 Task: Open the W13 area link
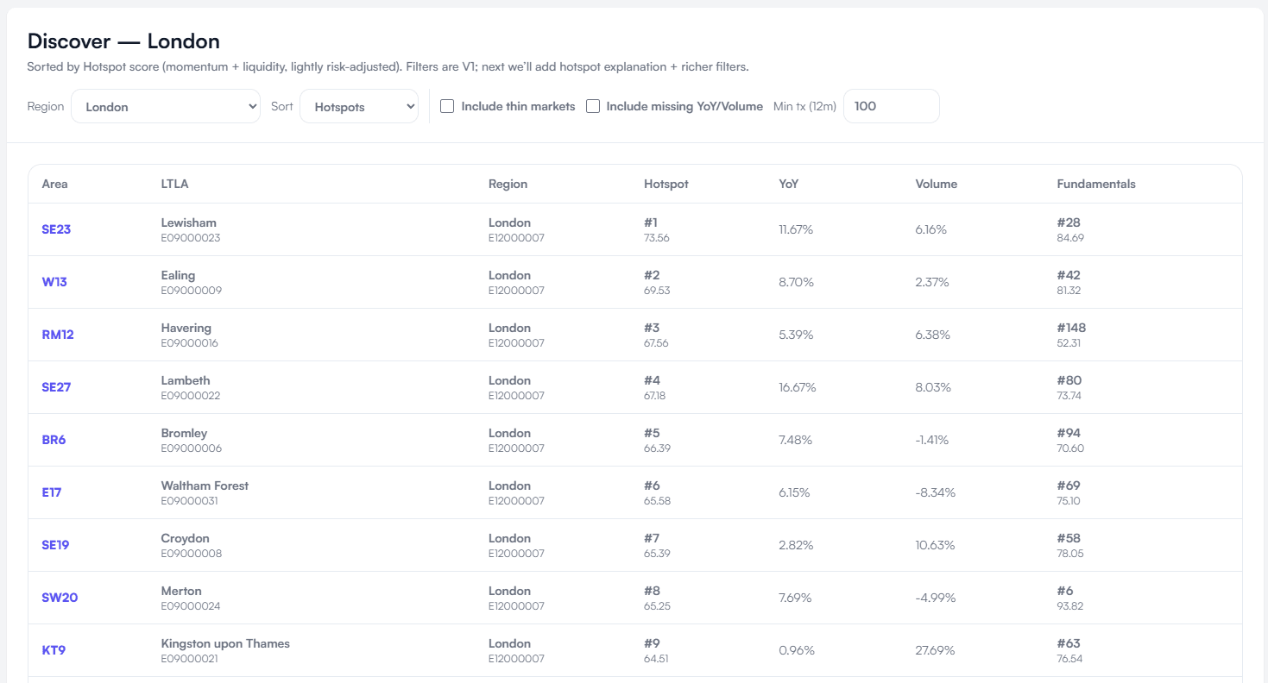click(x=54, y=282)
